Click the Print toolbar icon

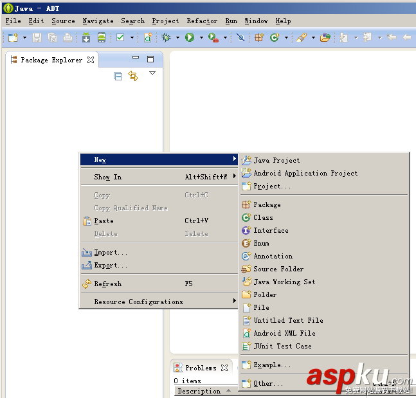click(x=68, y=38)
